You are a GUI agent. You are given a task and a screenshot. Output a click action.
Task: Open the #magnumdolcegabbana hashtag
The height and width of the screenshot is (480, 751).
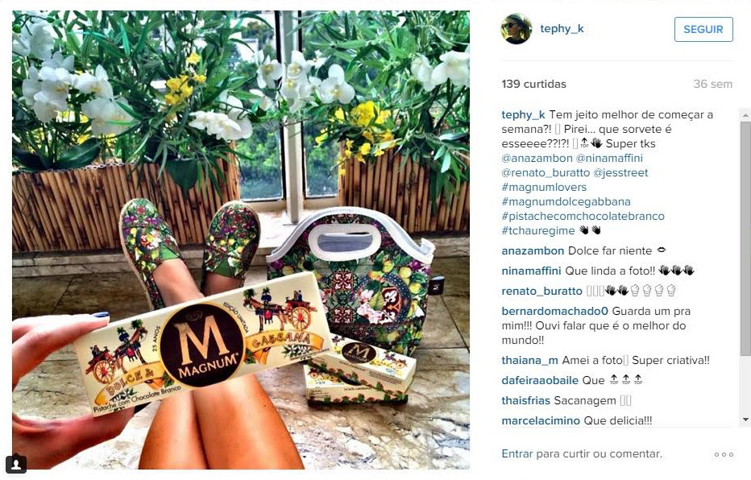[x=566, y=201]
